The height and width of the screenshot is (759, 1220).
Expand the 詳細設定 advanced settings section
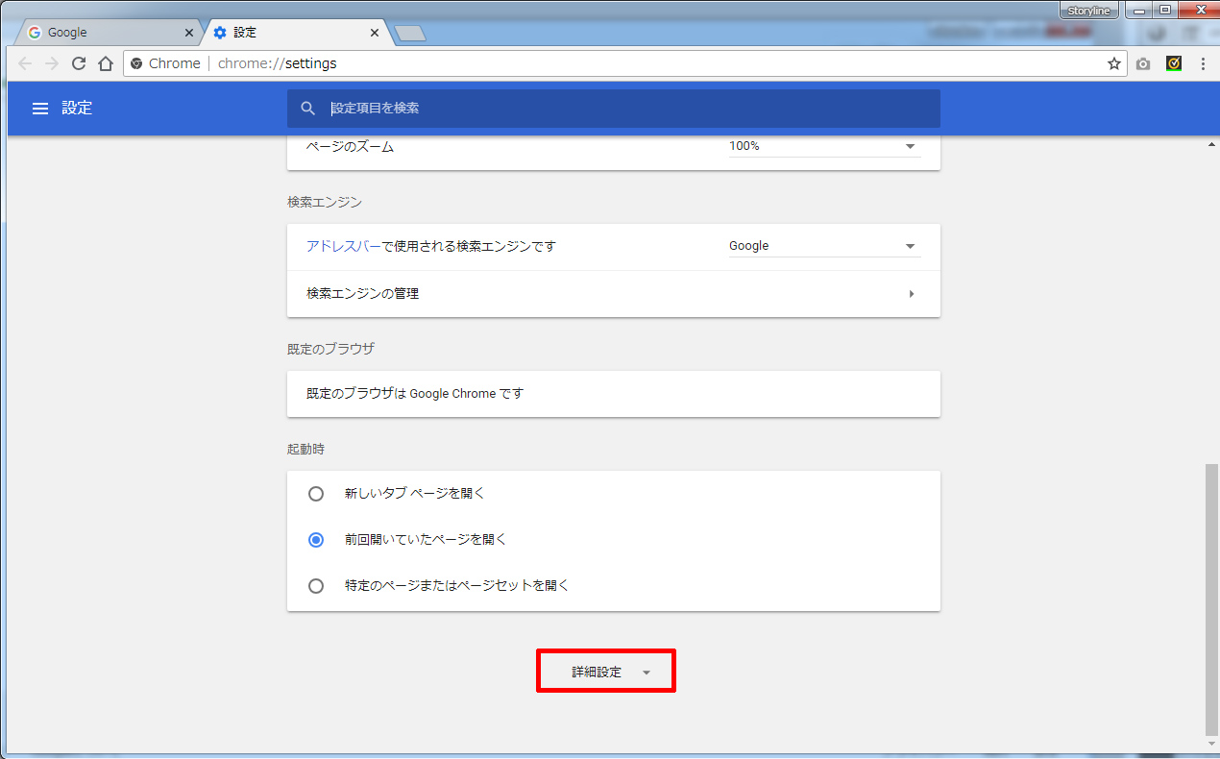click(606, 672)
